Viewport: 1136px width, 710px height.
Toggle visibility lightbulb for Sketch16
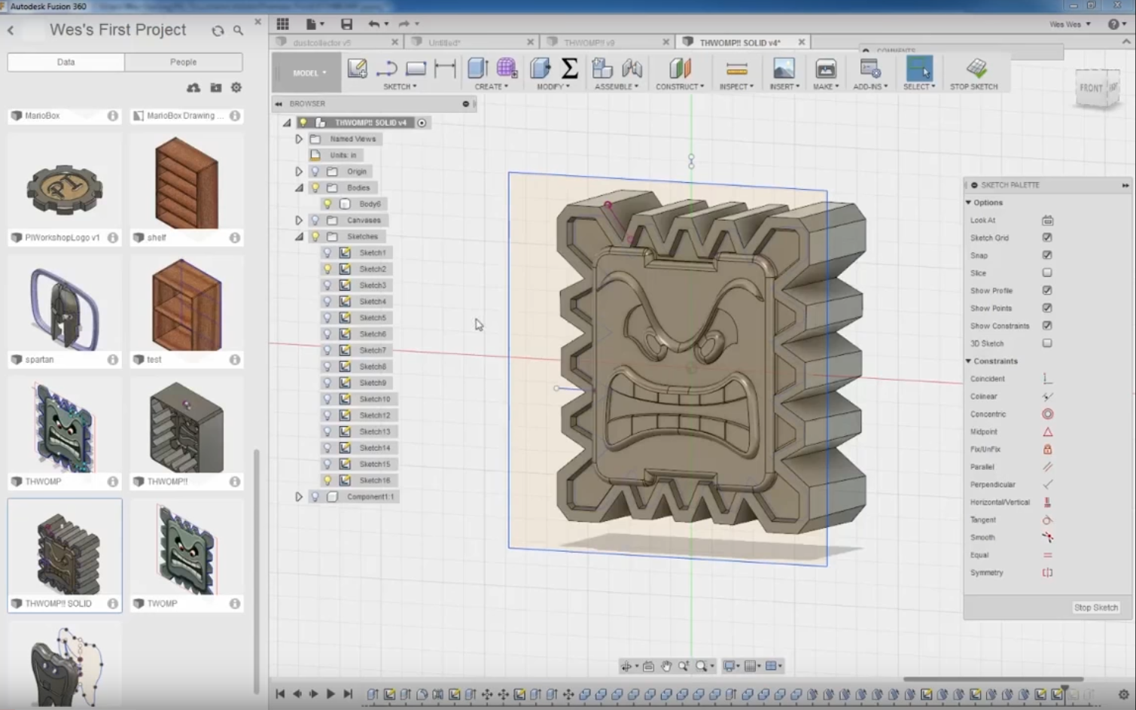click(x=327, y=480)
